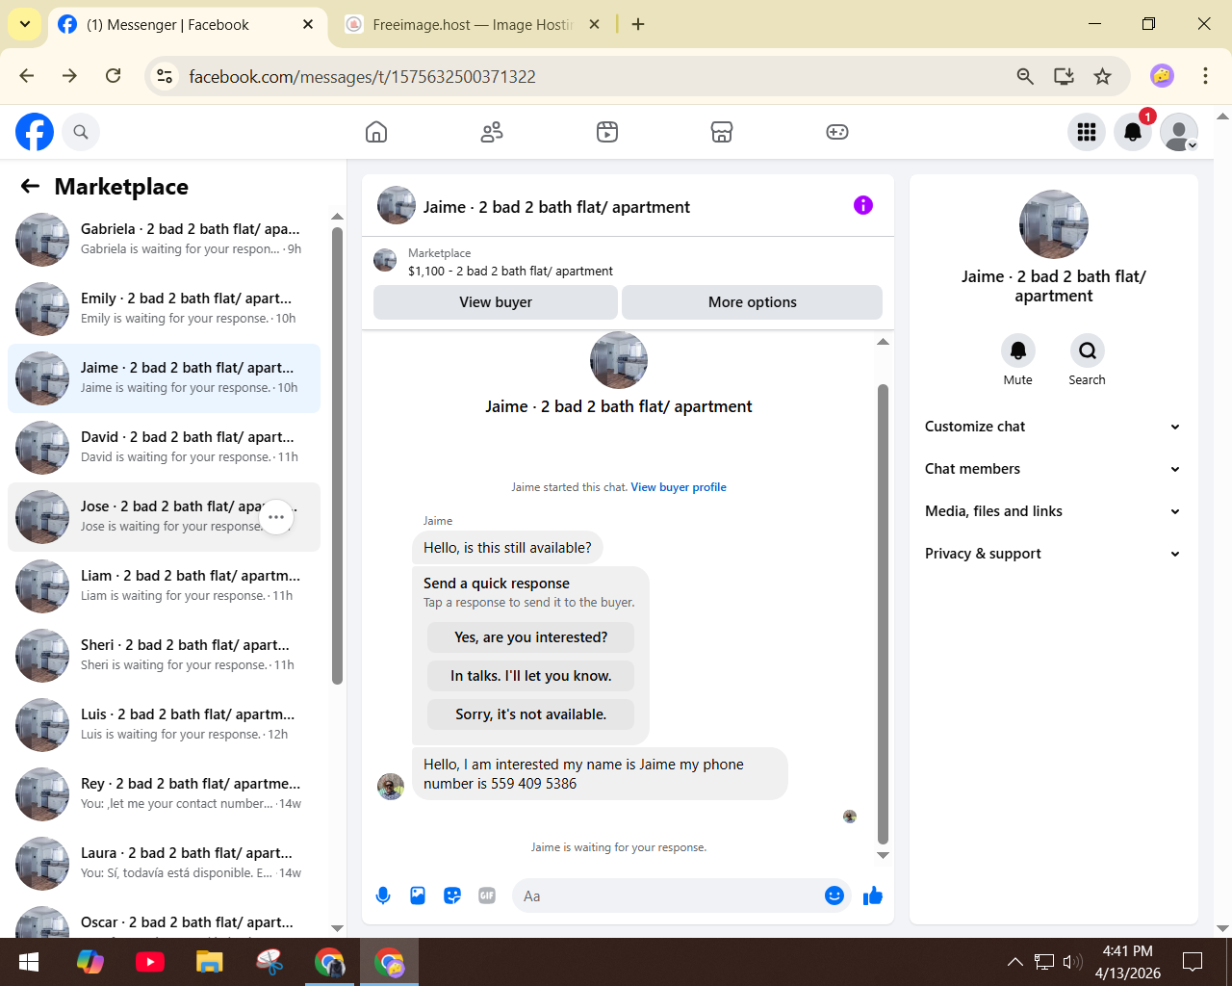Choose a sticker icon

[452, 896]
